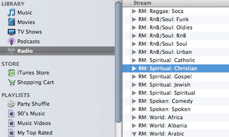Select the row text RM: RnB/Soul: Urban

(165, 52)
